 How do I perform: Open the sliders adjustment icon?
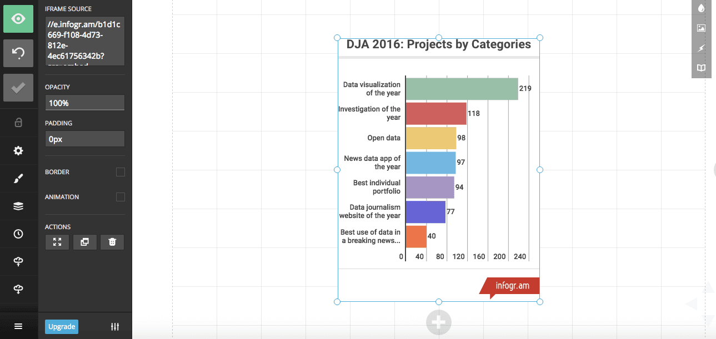click(x=115, y=327)
